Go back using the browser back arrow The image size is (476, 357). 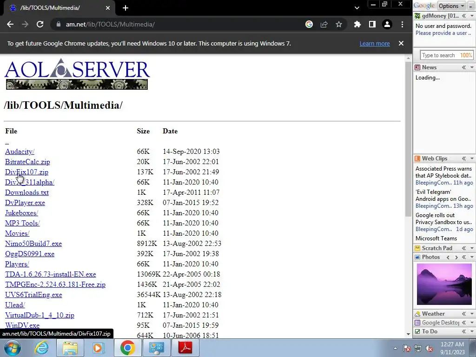[x=10, y=24]
